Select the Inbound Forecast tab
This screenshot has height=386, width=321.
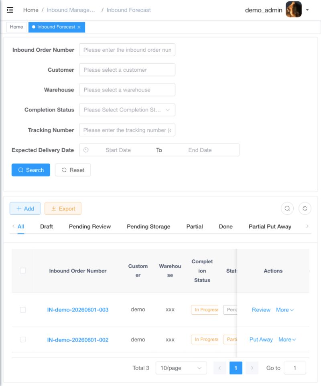[x=57, y=27]
